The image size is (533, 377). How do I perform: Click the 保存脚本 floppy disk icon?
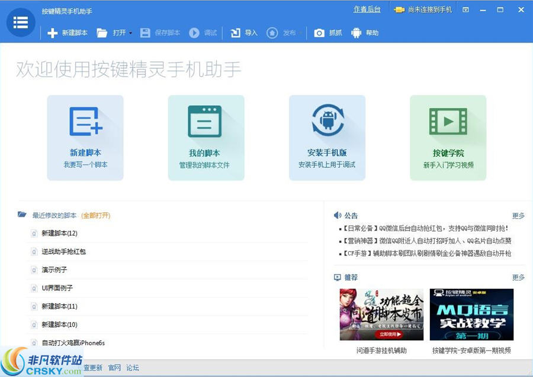145,33
